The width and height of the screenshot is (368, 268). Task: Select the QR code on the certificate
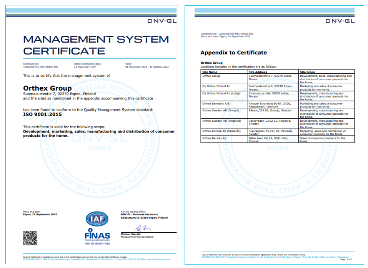pos(30,238)
